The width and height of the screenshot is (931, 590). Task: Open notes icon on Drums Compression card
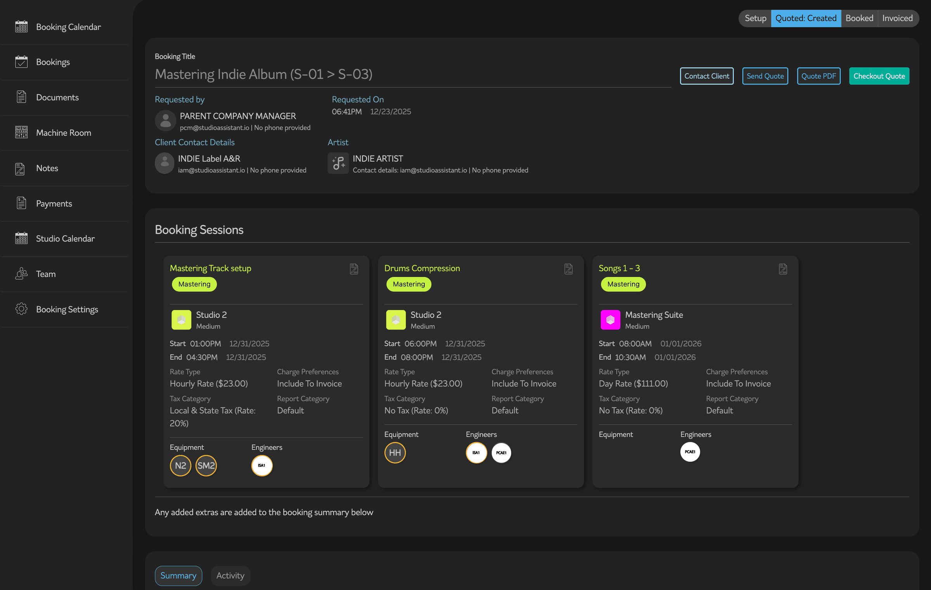click(568, 269)
